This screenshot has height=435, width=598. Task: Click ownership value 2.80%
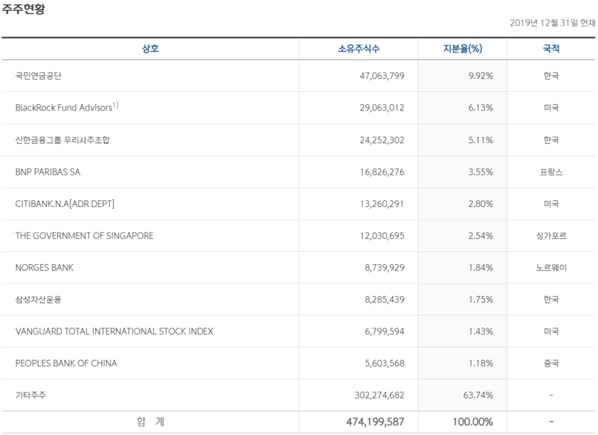(480, 204)
